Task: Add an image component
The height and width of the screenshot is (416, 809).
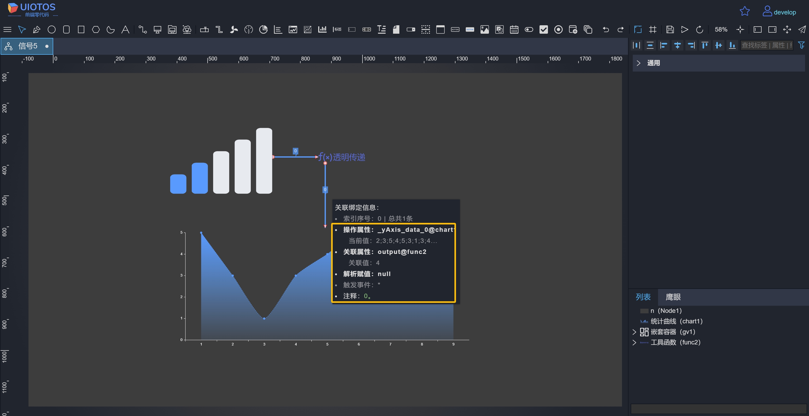Action: (x=485, y=29)
